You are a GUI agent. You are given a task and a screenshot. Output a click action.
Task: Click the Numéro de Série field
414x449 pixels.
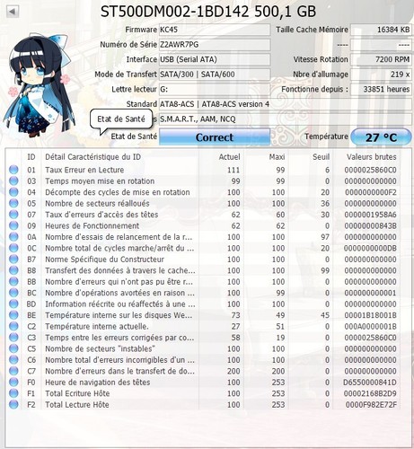point(215,45)
